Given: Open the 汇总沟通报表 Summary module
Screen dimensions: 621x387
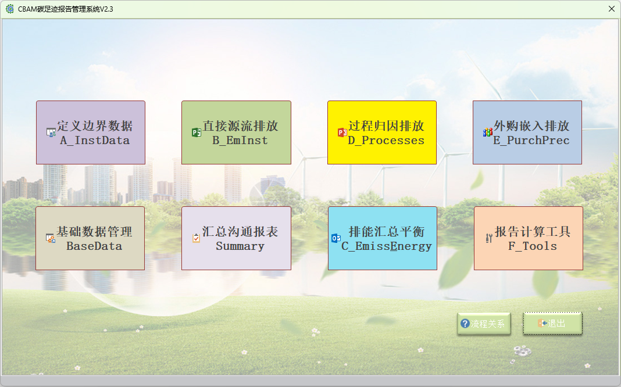Looking at the screenshot, I should coord(236,238).
